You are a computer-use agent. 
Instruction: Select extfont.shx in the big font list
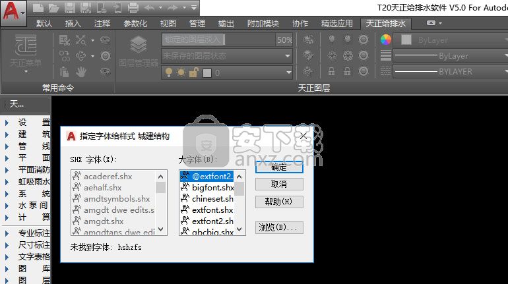click(x=206, y=210)
